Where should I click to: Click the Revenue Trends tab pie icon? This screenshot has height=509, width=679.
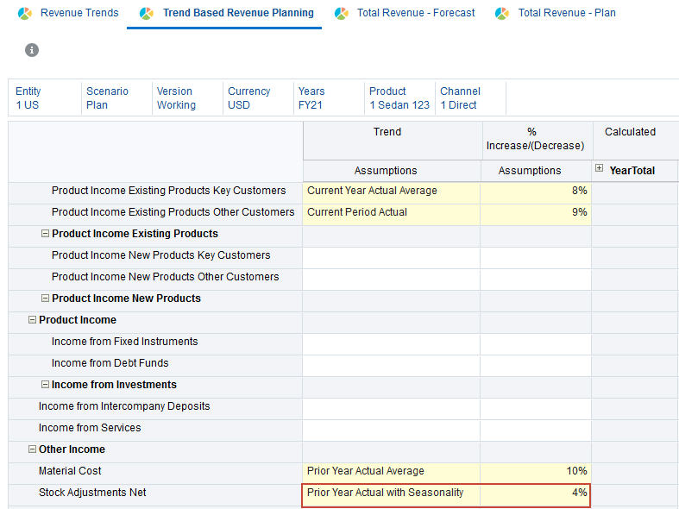(25, 14)
